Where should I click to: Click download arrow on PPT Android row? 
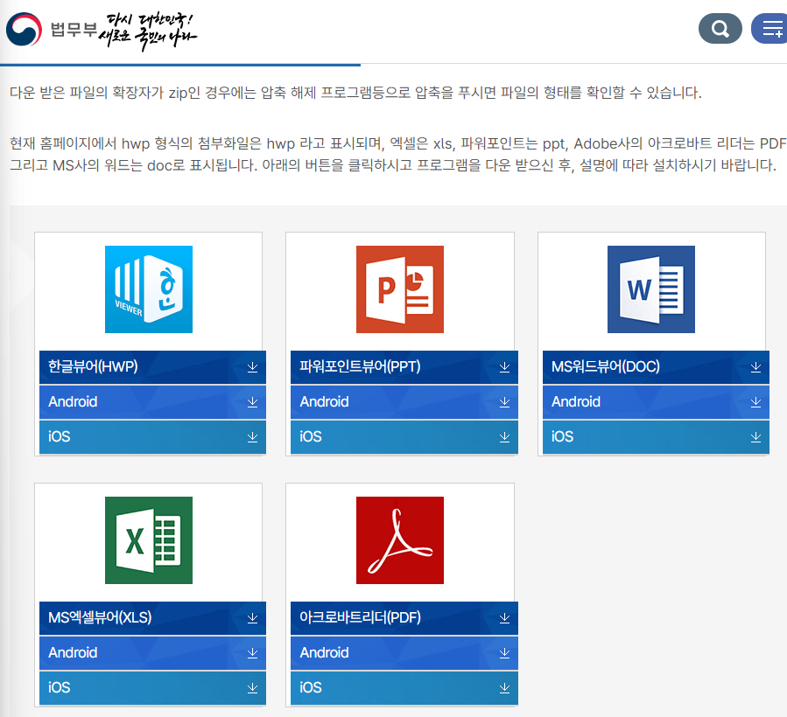[504, 402]
